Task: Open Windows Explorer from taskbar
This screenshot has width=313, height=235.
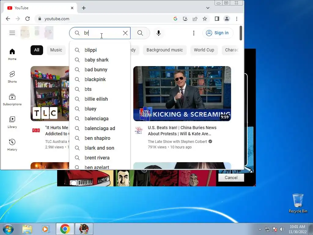Action: tap(27, 229)
